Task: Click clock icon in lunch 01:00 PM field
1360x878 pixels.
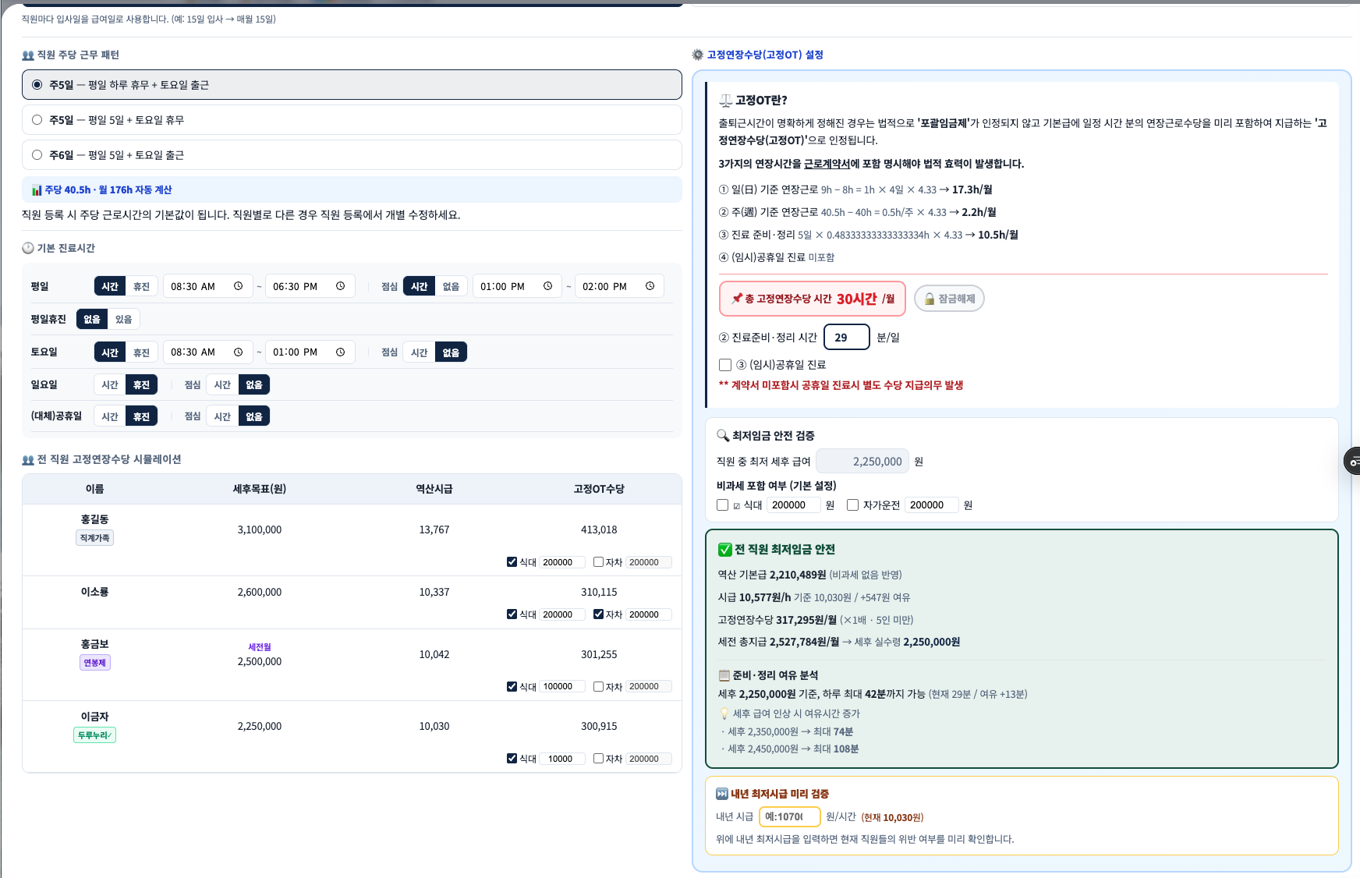Action: click(547, 286)
